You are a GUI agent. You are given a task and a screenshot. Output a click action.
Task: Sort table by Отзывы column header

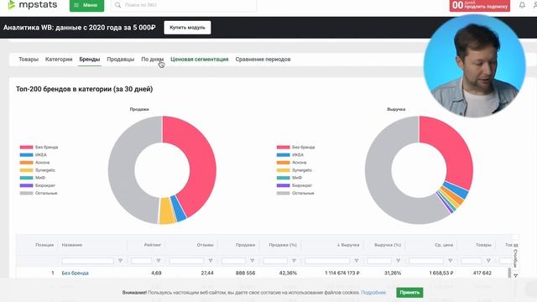pos(205,245)
